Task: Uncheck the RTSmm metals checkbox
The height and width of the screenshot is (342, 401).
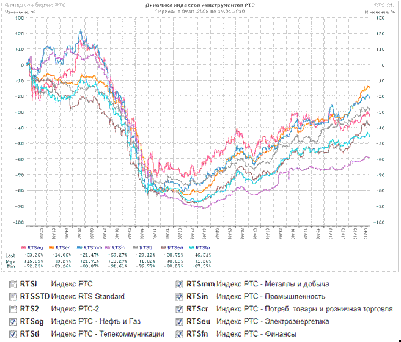Action: (179, 284)
